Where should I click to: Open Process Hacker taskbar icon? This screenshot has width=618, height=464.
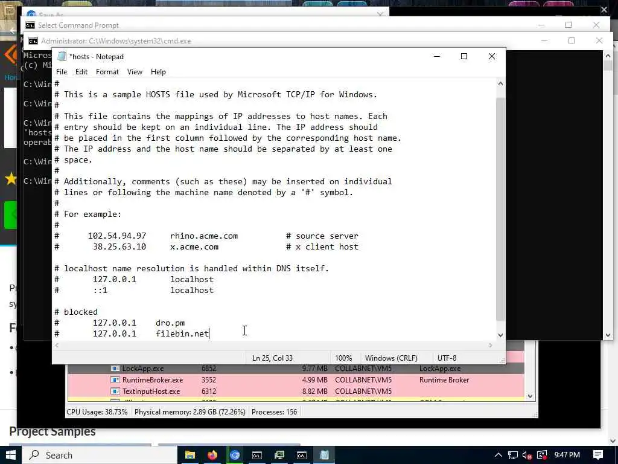pyautogui.click(x=279, y=455)
